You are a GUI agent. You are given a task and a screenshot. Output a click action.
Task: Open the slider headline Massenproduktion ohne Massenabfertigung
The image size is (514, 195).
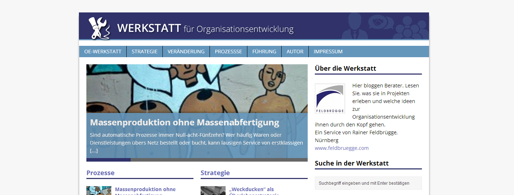pos(185,123)
